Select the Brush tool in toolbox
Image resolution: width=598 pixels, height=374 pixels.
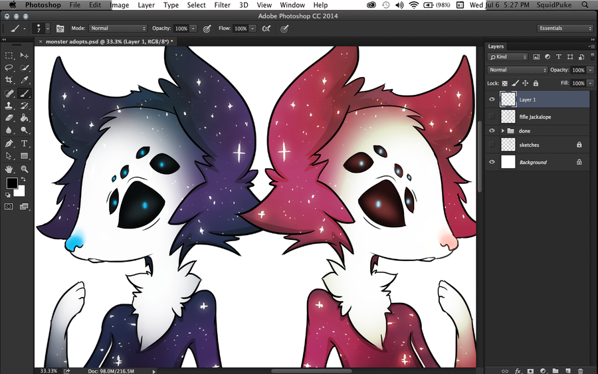pos(25,94)
